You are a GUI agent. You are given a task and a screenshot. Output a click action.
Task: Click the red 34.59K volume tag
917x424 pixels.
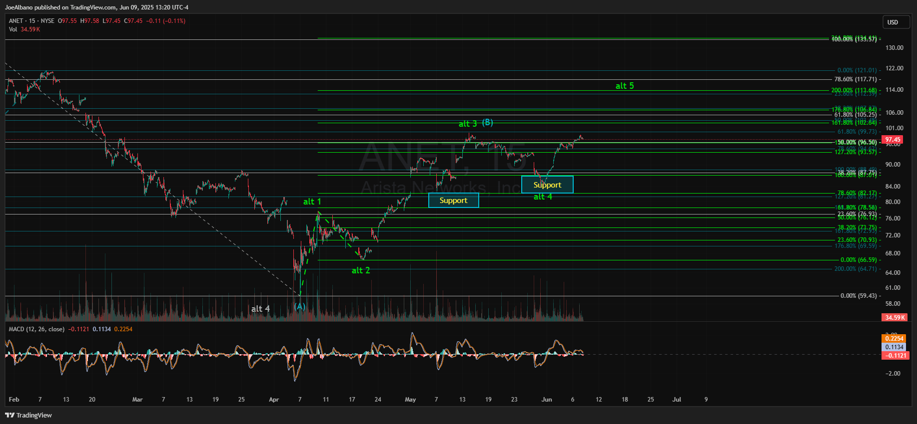895,317
